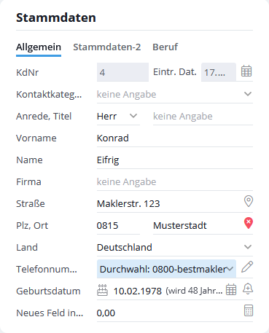The height and width of the screenshot is (333, 269).
Task: Click the Ort field showing Musterstadt
Action: click(198, 225)
